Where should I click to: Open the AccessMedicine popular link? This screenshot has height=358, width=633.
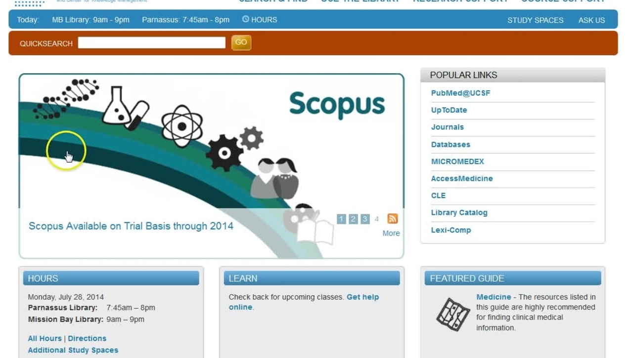462,178
